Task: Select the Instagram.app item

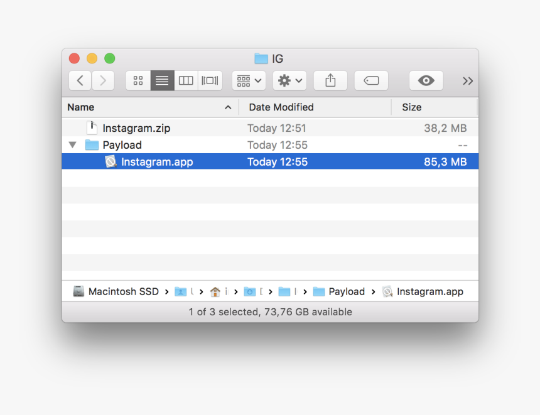Action: point(271,161)
